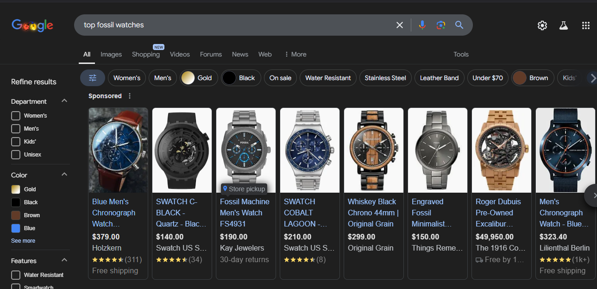Open the Whiskey Black Chrono watch image

tap(374, 150)
